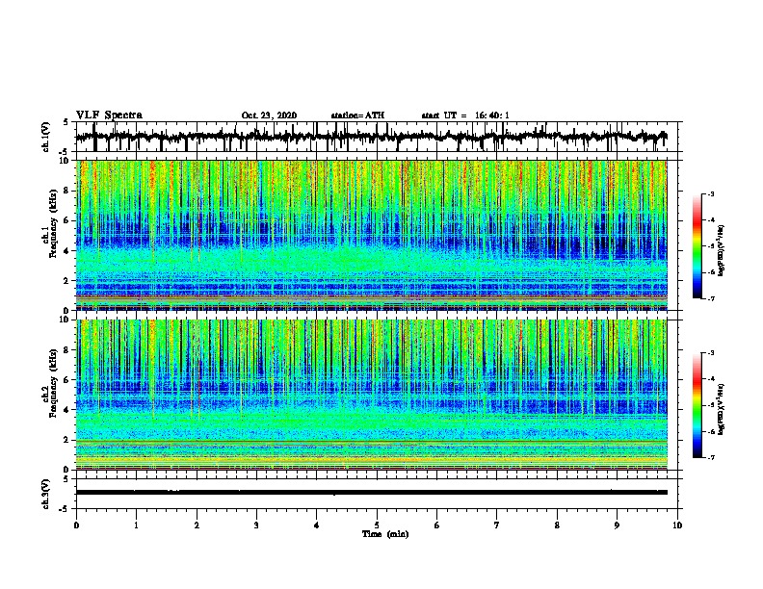Click the ch.2 color bar log(PSD) unit label
The width and height of the screenshot is (763, 589).
(x=721, y=409)
